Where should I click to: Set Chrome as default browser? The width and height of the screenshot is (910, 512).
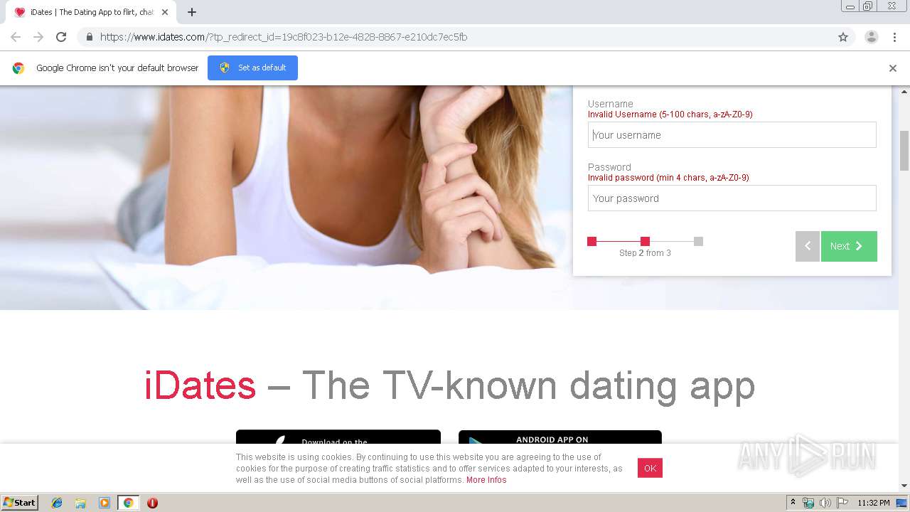tap(252, 68)
